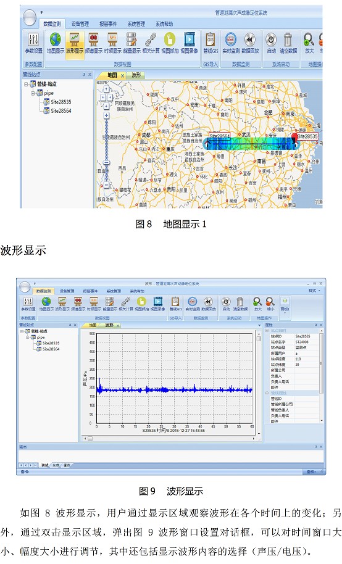Open 能量显示 view in upper map window
The height and width of the screenshot is (564, 342).
coord(131,43)
